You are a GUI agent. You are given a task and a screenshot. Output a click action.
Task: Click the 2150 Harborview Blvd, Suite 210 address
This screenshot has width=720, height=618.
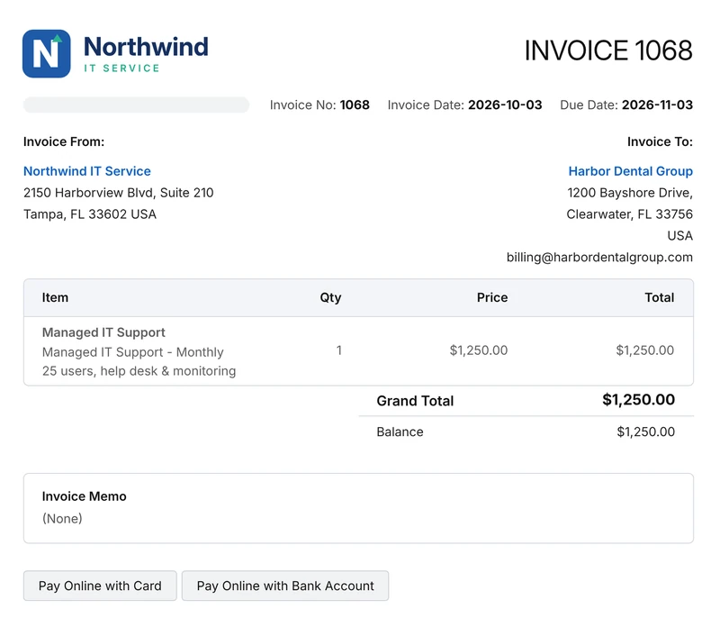pos(119,193)
